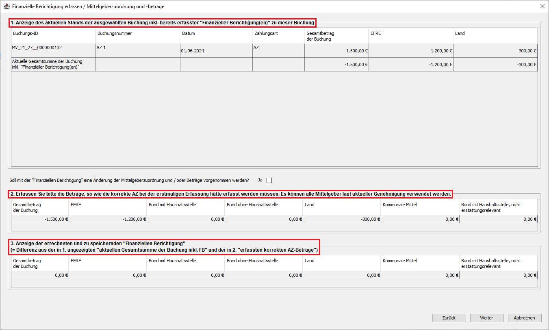Enable the 'Ja' checkbox for Mittelgeber change
Screen dimensions: 549x330
pyautogui.click(x=269, y=180)
